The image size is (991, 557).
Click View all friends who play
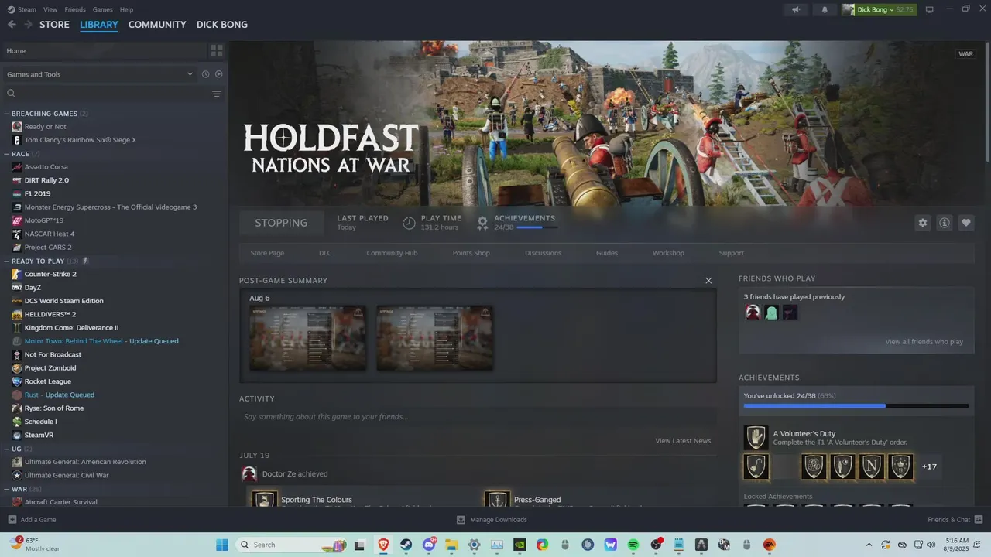924,342
